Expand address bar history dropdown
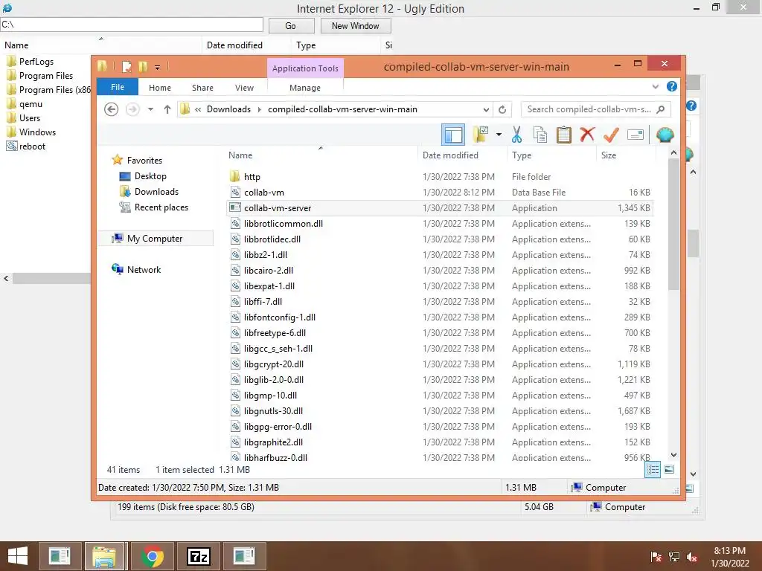The width and height of the screenshot is (762, 571). pos(485,110)
